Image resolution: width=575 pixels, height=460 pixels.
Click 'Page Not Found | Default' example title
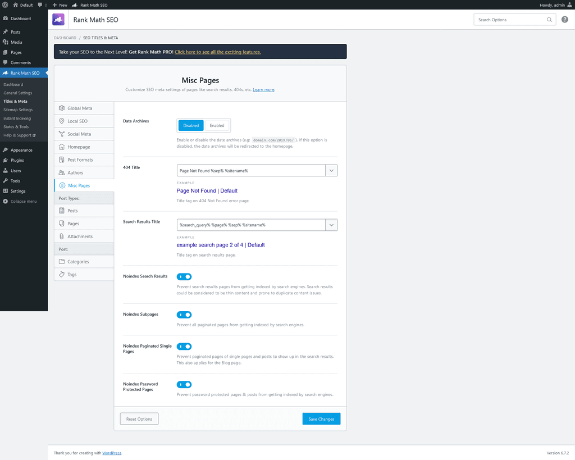[x=207, y=191]
